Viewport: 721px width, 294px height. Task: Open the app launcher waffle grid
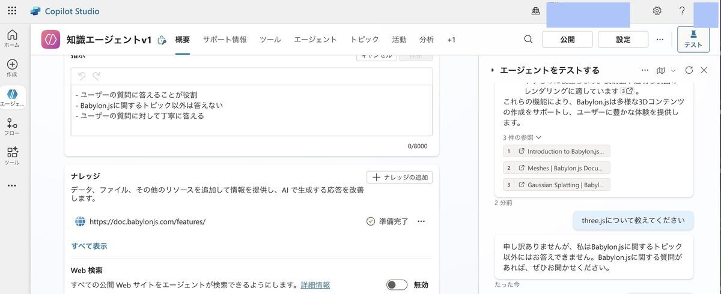click(x=12, y=11)
